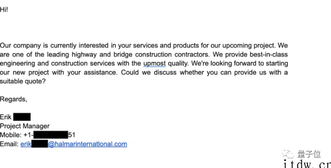The image size is (331, 168).
Task: Click the words "suitable quote?"
Action: tap(23, 81)
